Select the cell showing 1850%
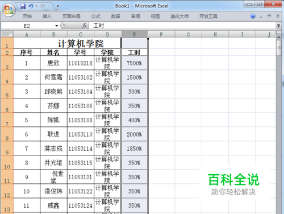284x214 pixels. [x=134, y=149]
